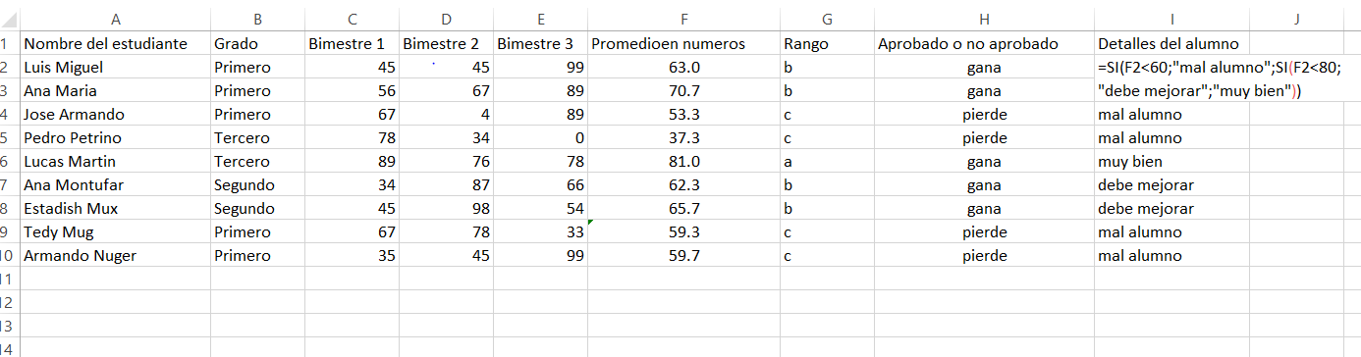Select column A header

click(115, 19)
